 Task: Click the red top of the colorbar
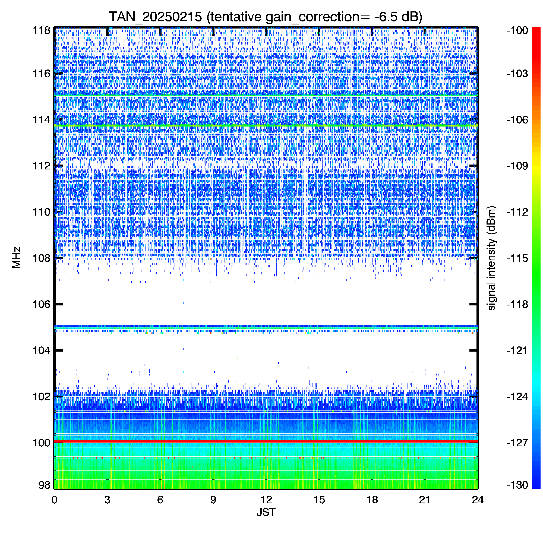pos(536,32)
